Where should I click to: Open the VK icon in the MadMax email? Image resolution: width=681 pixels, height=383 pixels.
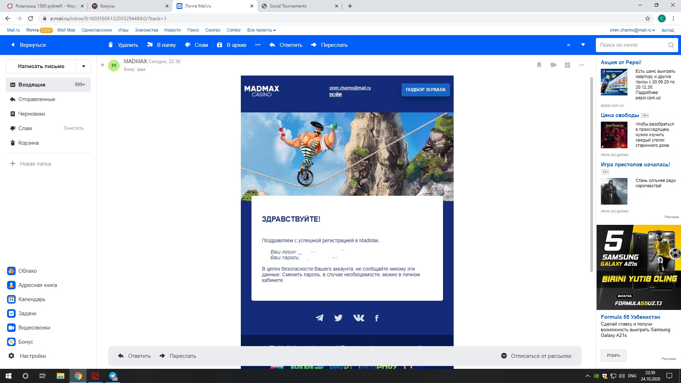tap(359, 318)
